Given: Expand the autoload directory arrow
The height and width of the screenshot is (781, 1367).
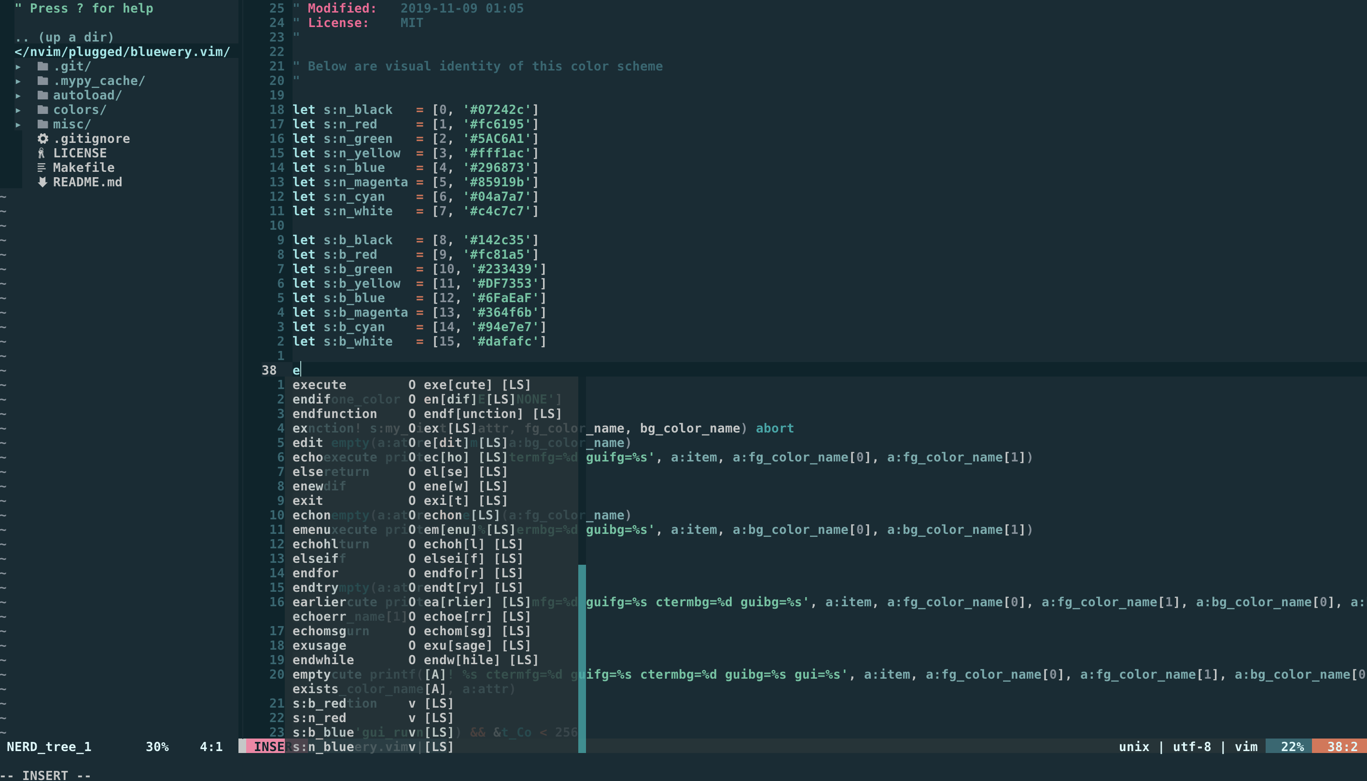Looking at the screenshot, I should (18, 96).
